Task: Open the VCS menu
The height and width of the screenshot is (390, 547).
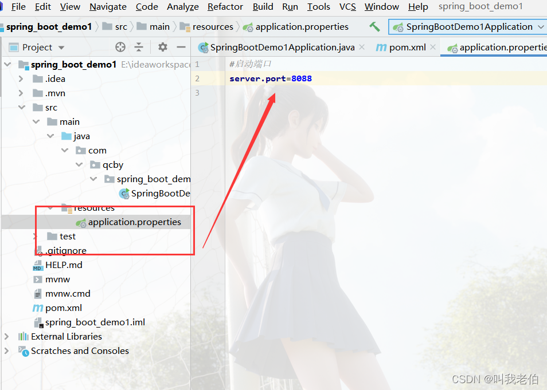Action: pyautogui.click(x=347, y=7)
